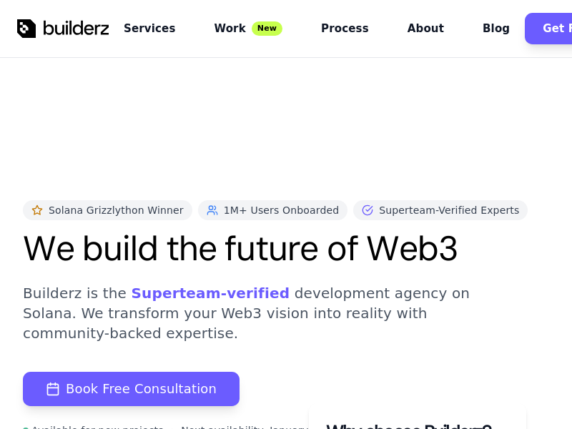Image resolution: width=572 pixels, height=429 pixels.
Task: Open the Blog nav link
Action: point(495,29)
